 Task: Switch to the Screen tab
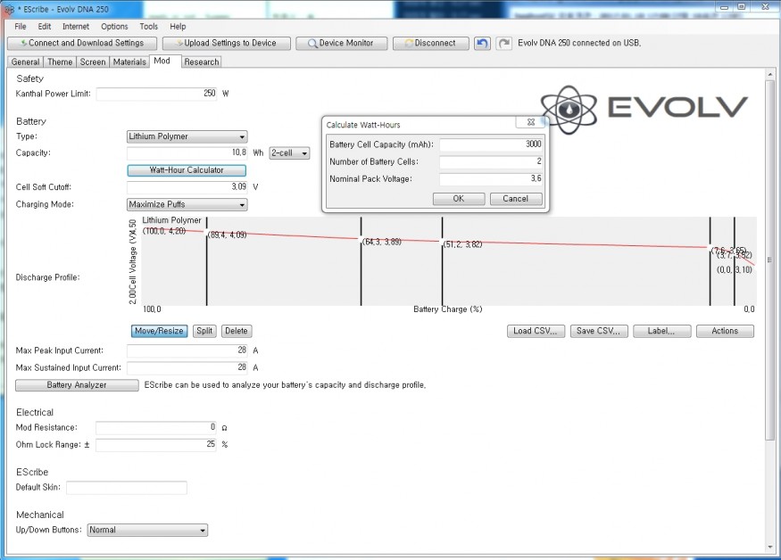pyautogui.click(x=93, y=62)
